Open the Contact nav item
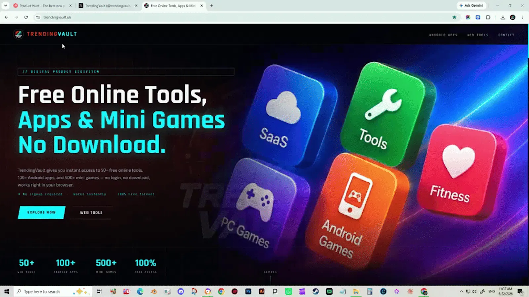529x297 pixels. pos(506,35)
